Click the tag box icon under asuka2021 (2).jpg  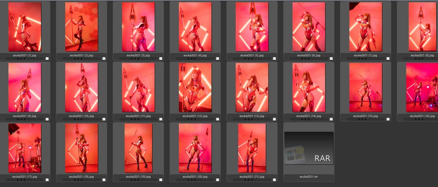pyautogui.click(x=104, y=59)
